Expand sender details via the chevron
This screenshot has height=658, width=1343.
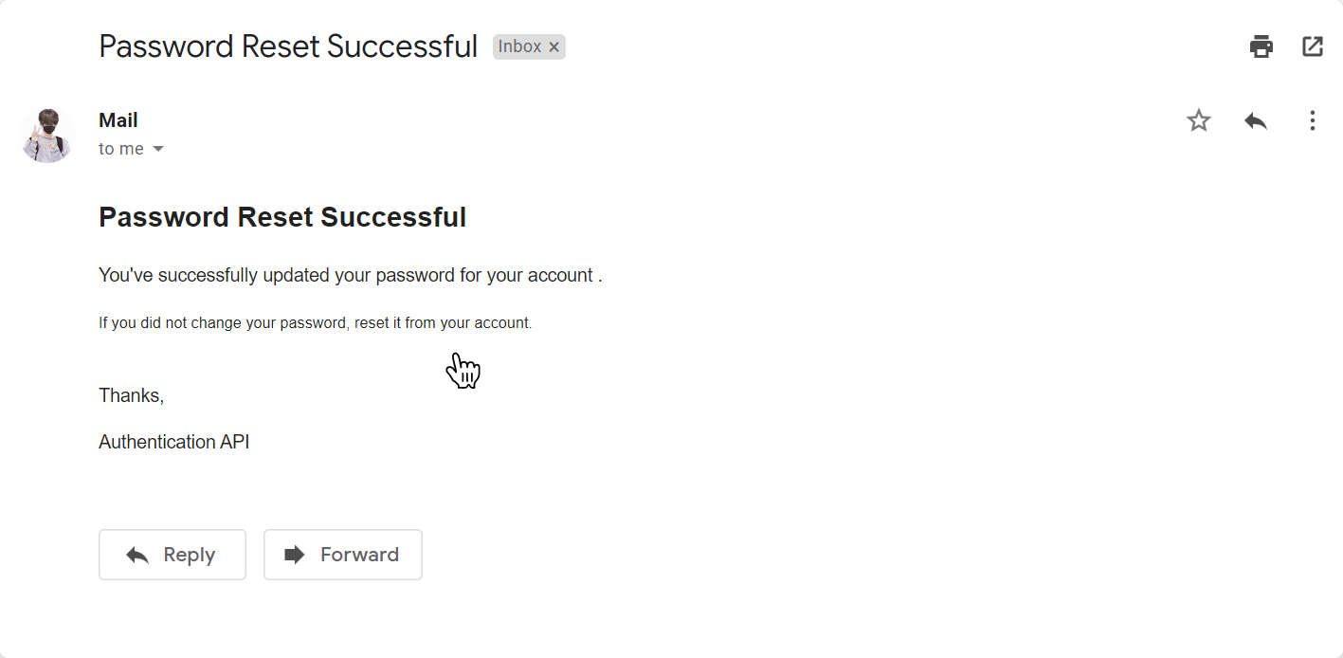pos(157,148)
